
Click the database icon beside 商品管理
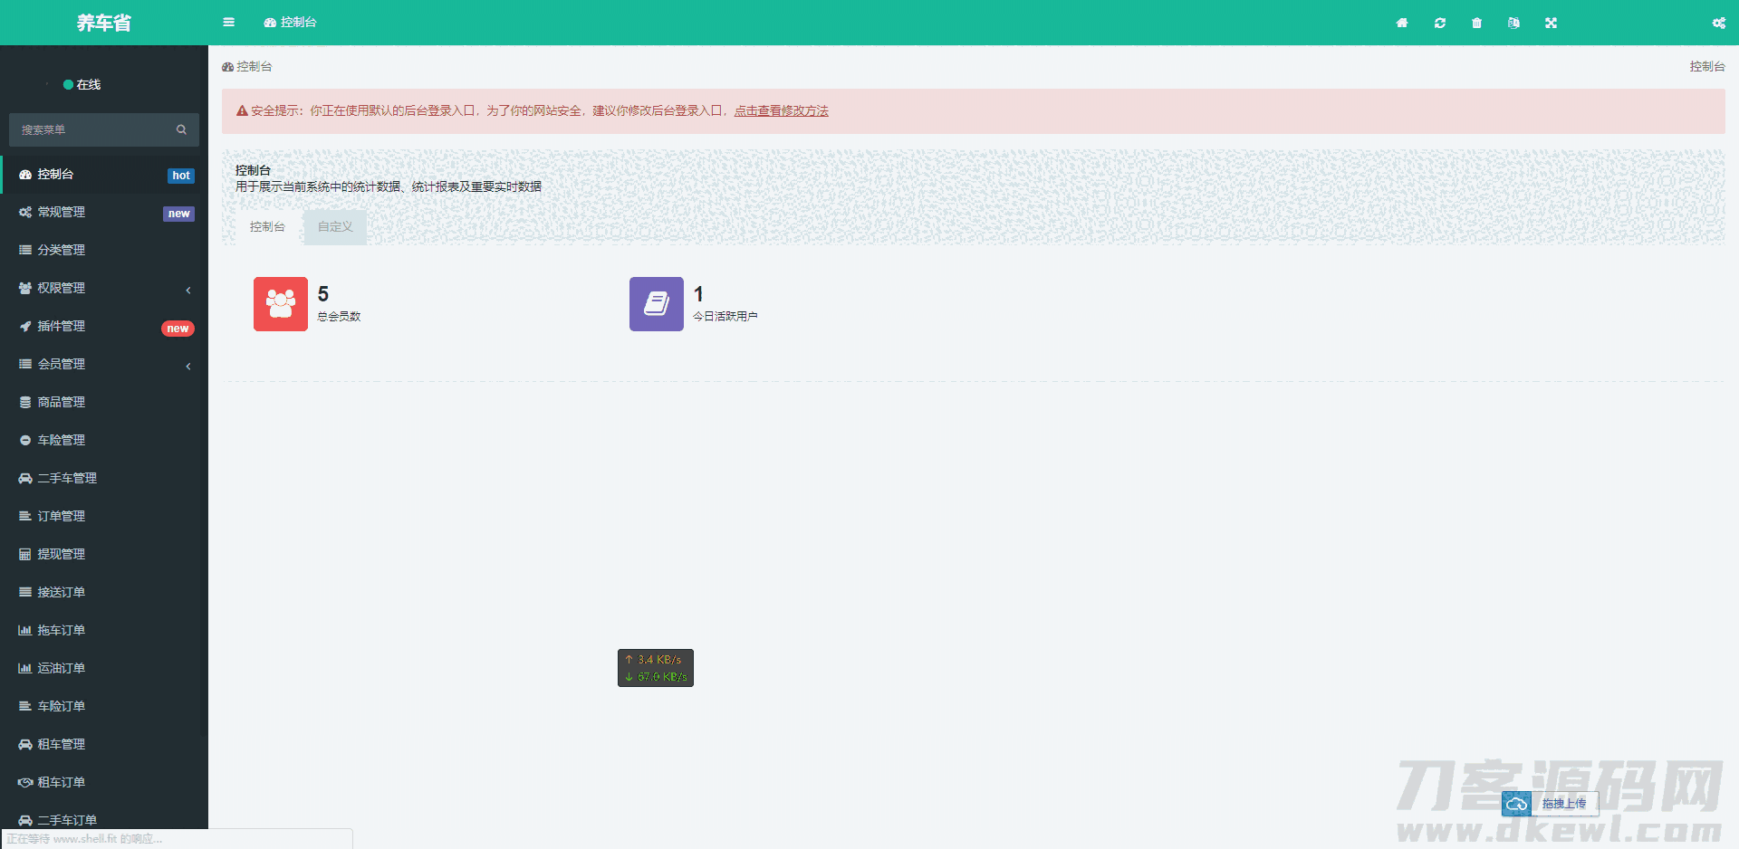[x=25, y=403]
